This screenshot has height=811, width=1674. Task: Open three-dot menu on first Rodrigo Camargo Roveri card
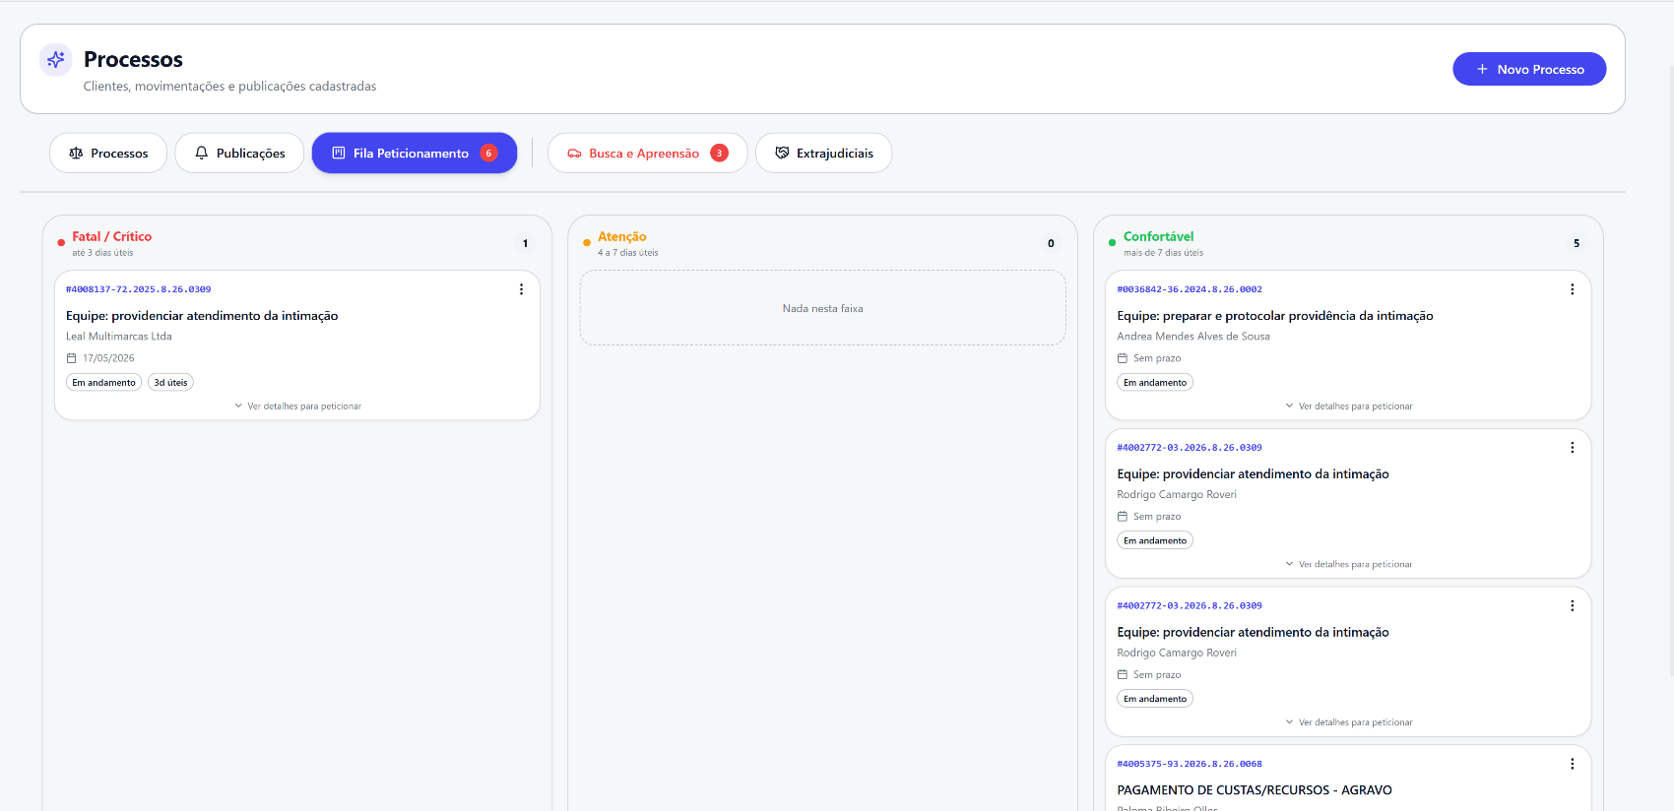coord(1572,447)
